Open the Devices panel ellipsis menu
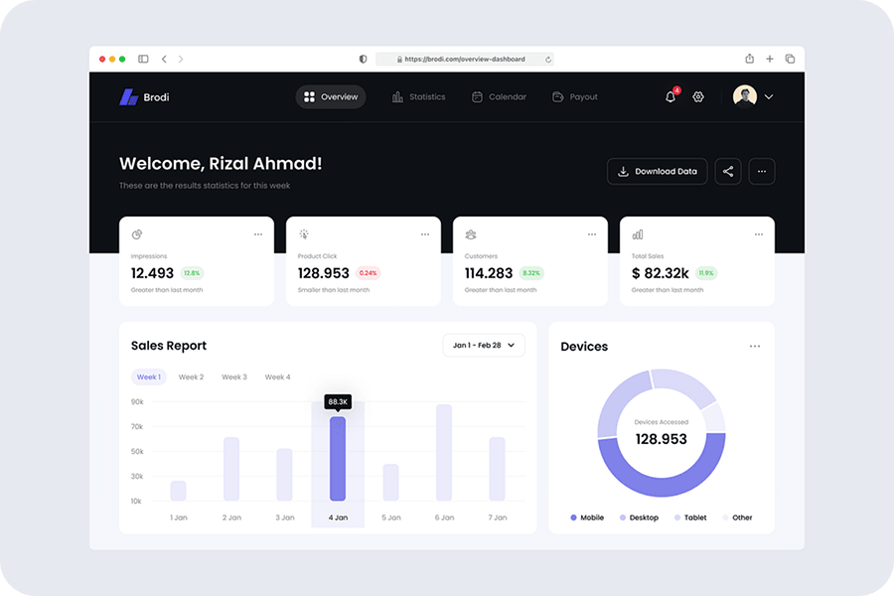The width and height of the screenshot is (894, 596). pyautogui.click(x=755, y=345)
